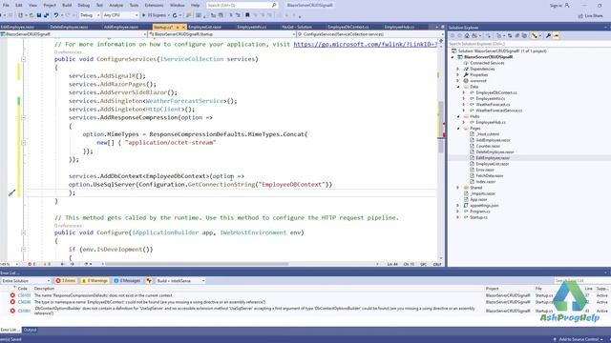Click the search magnifier icon in title bar
The width and height of the screenshot is (611, 343).
point(274,6)
